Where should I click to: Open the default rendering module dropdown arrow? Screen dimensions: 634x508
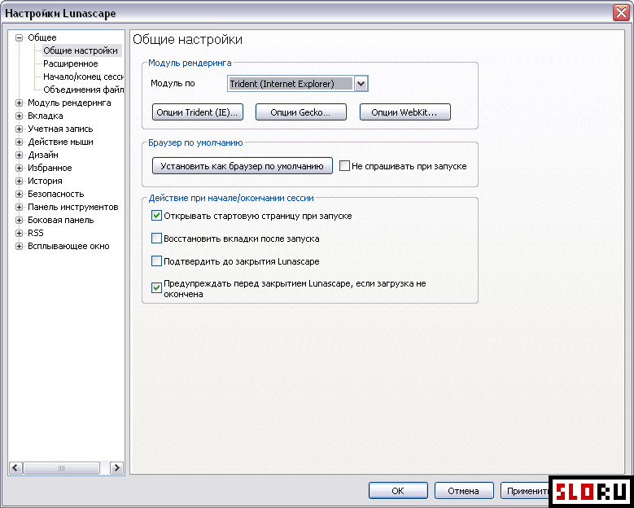tap(361, 84)
